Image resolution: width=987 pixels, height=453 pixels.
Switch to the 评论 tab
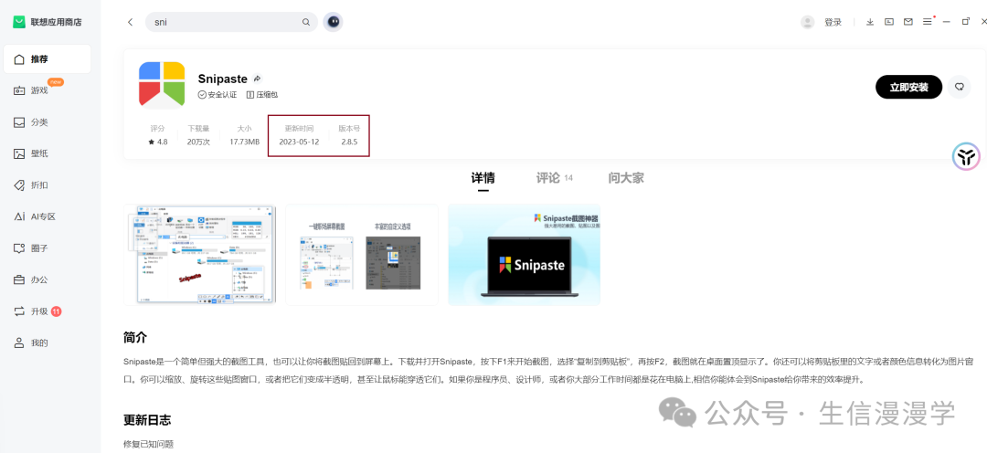tap(554, 178)
